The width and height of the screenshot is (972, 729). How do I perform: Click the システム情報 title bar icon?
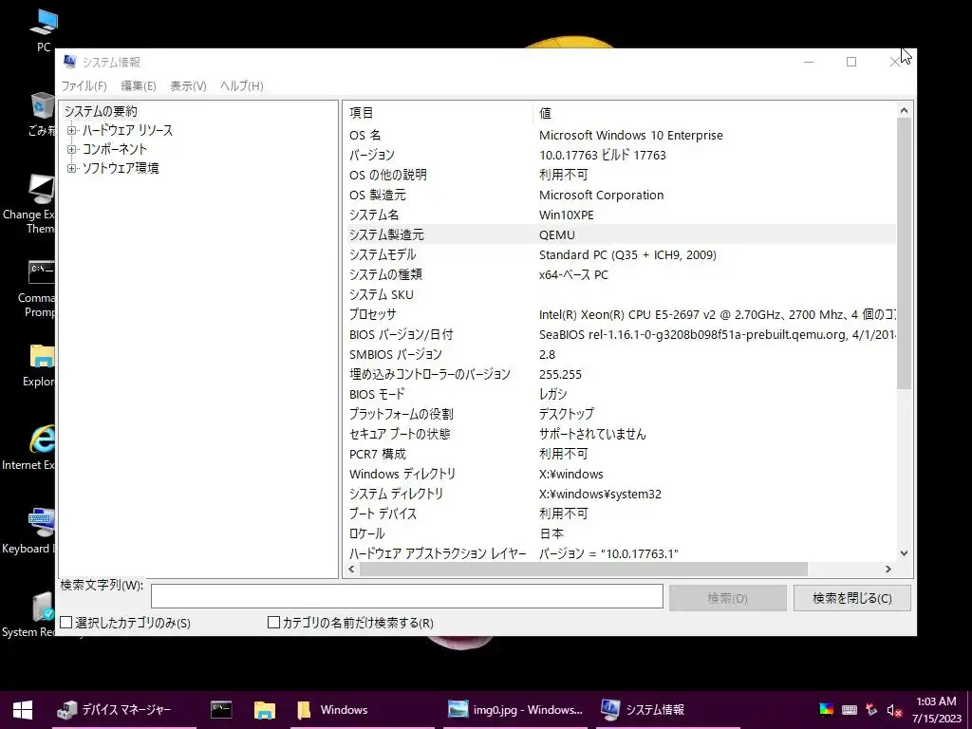click(69, 62)
